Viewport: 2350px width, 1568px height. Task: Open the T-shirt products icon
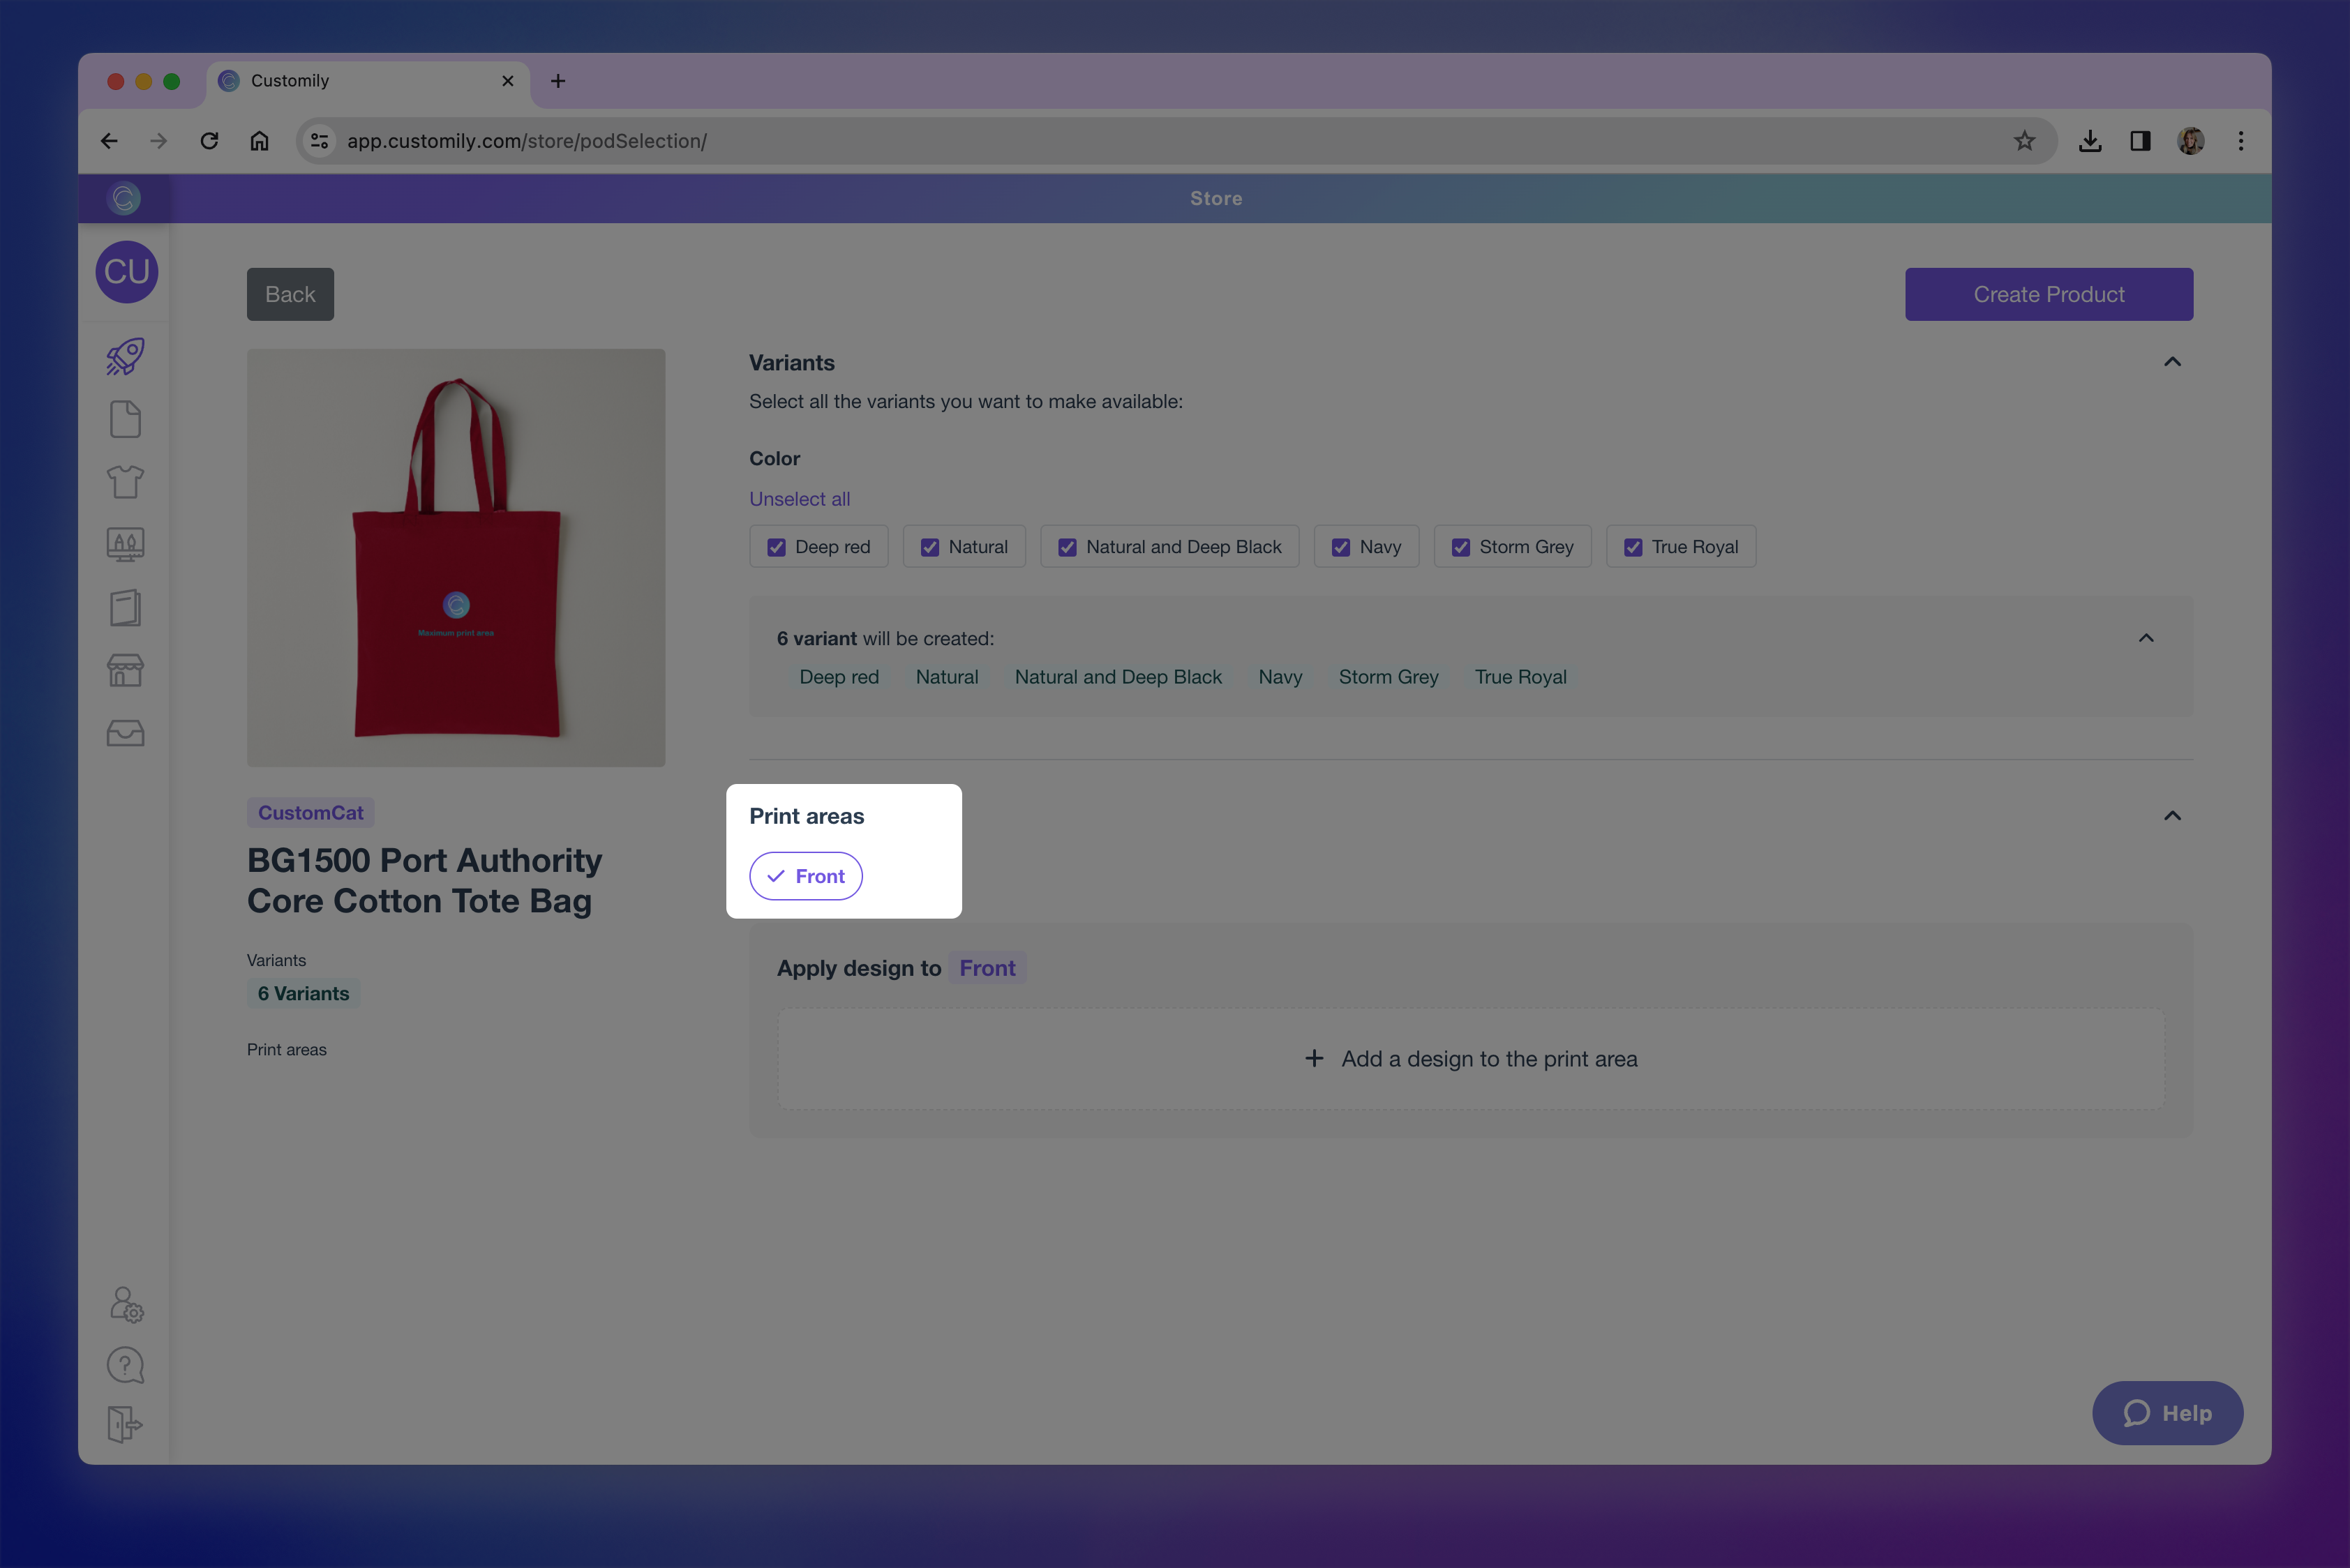pos(125,482)
